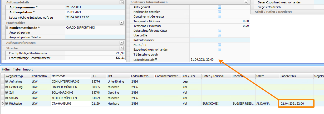Tick the Container mit Generator checkbox
This screenshot has height=114, width=324.
(219, 17)
